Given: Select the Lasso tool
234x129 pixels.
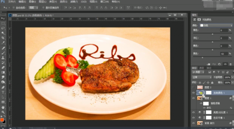Looking at the screenshot, I should click(x=3, y=28).
